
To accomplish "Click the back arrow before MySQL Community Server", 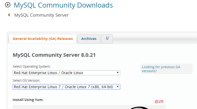I will tap(9, 15).
